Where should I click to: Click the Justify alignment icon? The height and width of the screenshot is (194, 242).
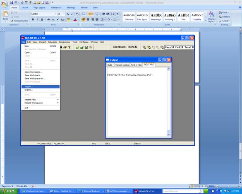click(x=97, y=19)
